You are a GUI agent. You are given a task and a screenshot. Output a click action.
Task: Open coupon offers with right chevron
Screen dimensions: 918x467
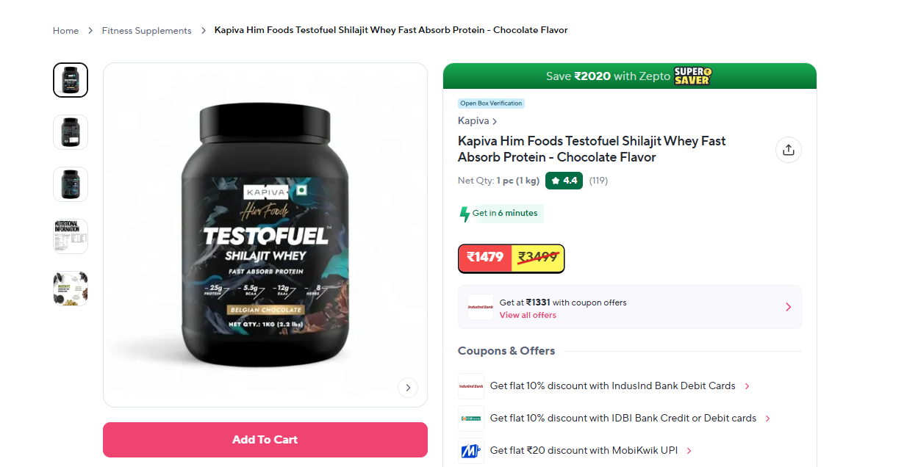tap(788, 307)
